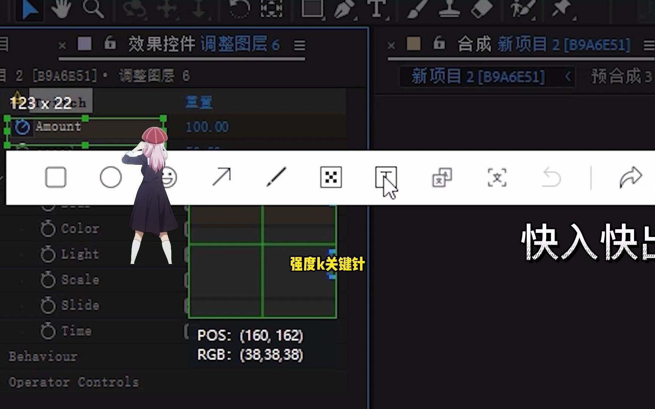Select the Zoom magnifier tool

pyautogui.click(x=93, y=8)
